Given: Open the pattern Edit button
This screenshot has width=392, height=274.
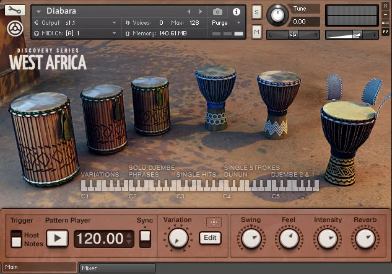Looking at the screenshot, I should click(x=210, y=237).
